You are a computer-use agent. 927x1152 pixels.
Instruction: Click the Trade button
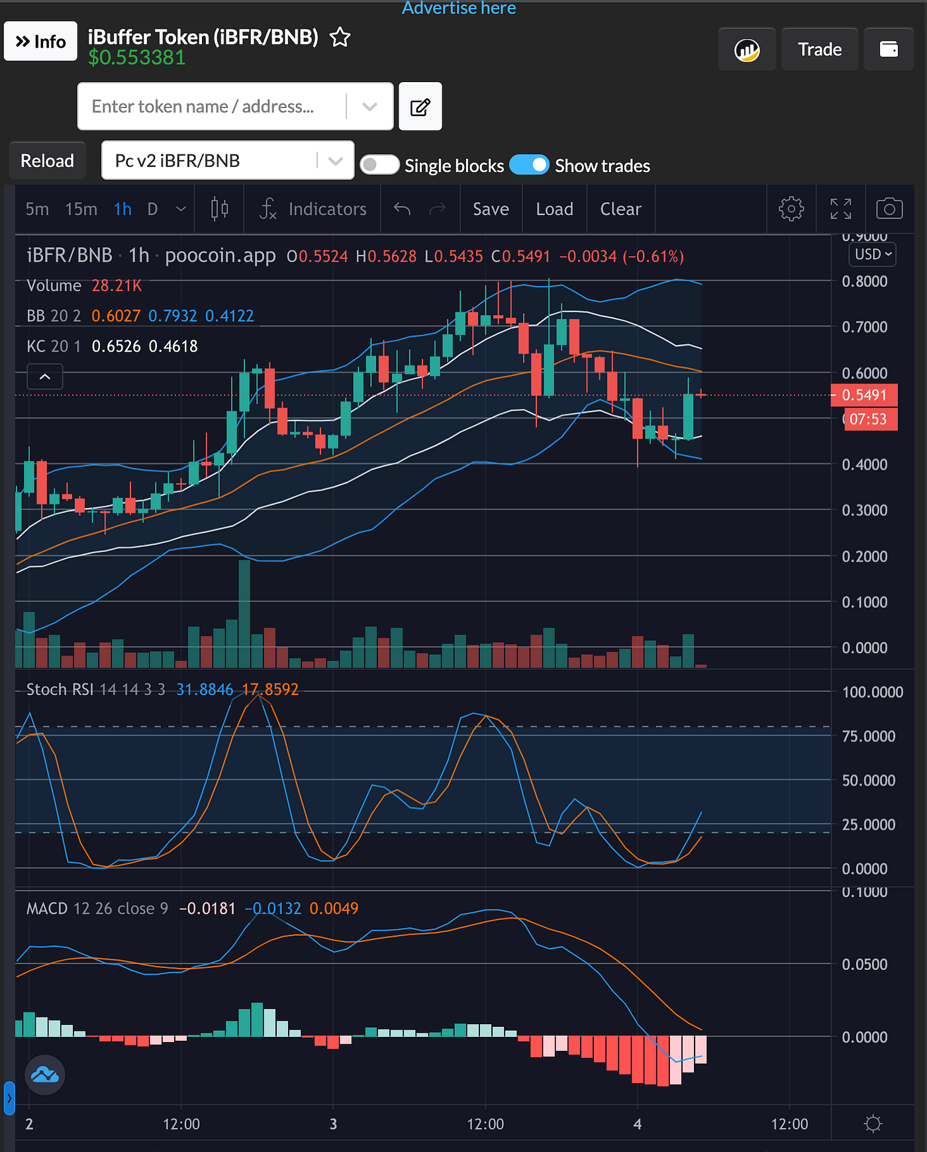(820, 50)
